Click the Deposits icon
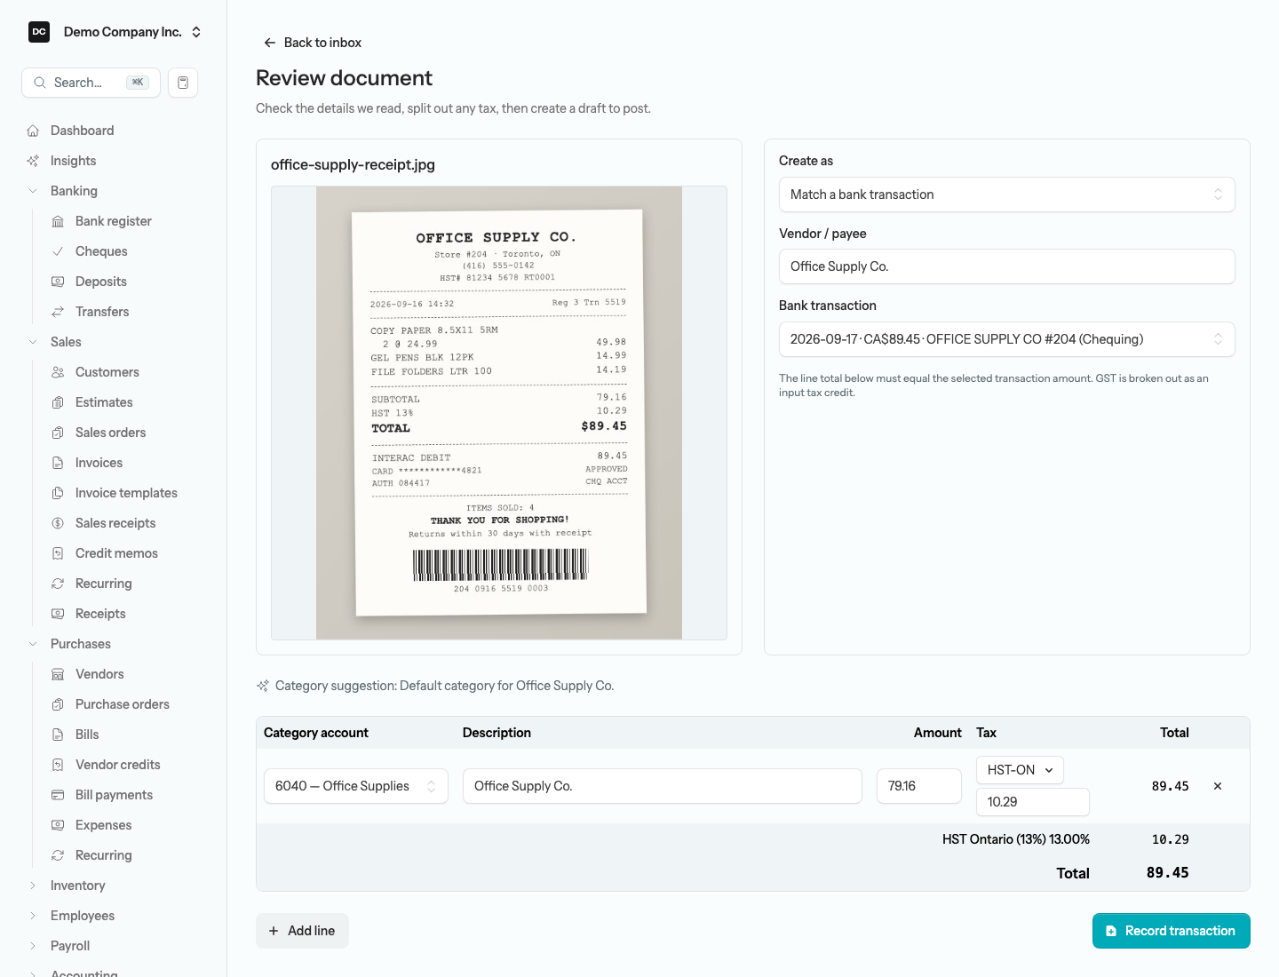 [x=58, y=282]
